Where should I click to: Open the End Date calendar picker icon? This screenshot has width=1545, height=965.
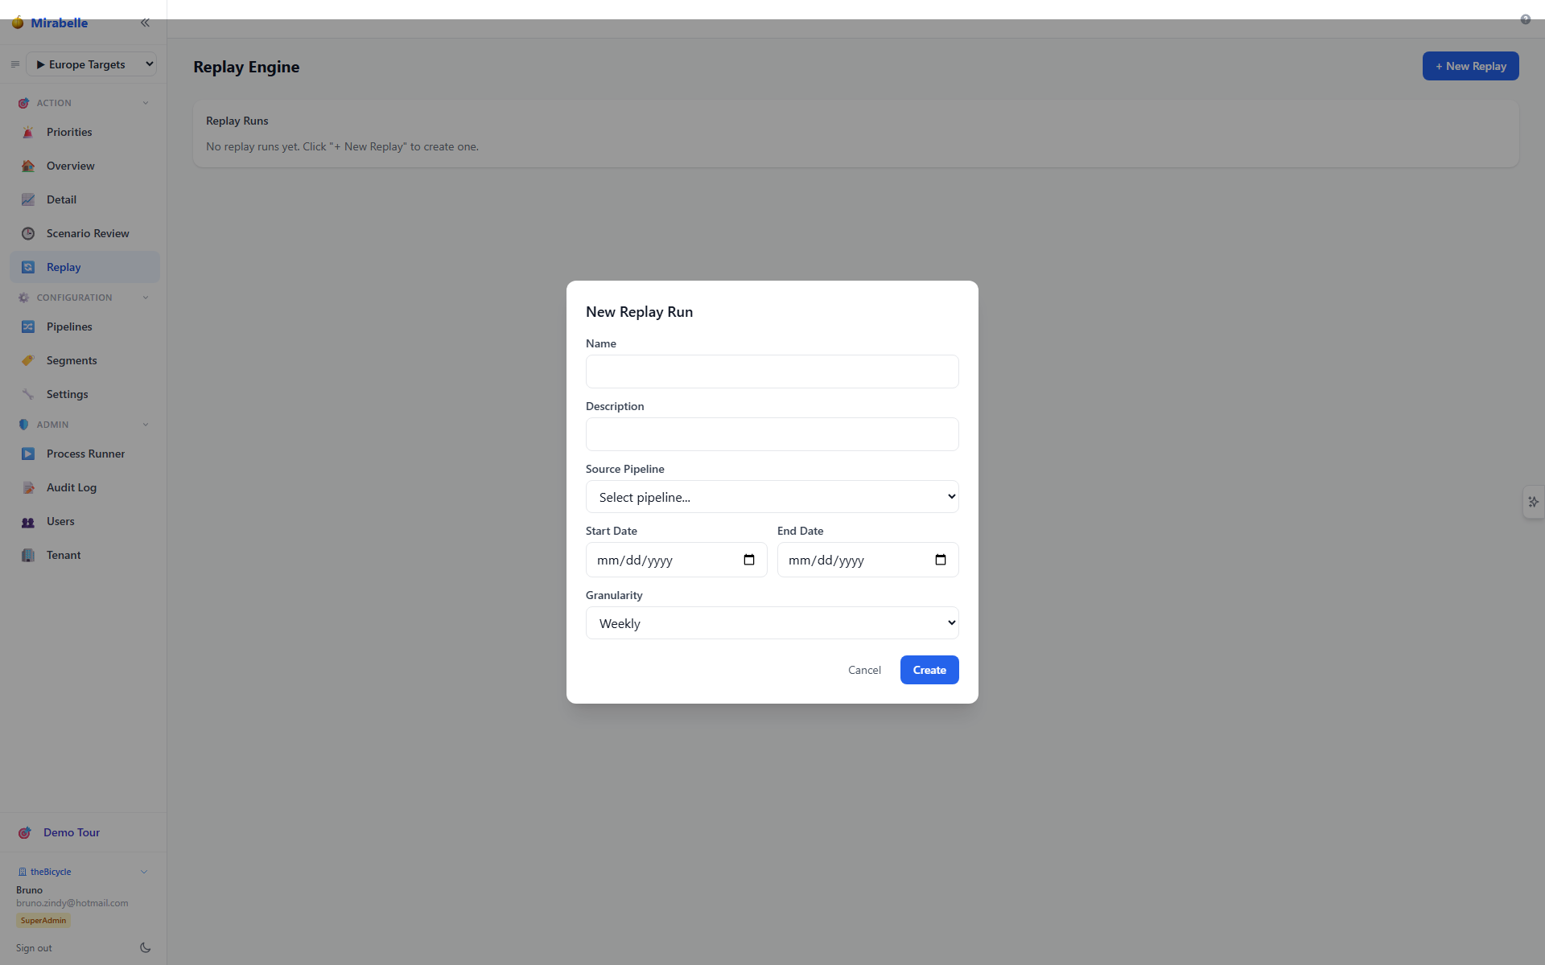tap(941, 560)
